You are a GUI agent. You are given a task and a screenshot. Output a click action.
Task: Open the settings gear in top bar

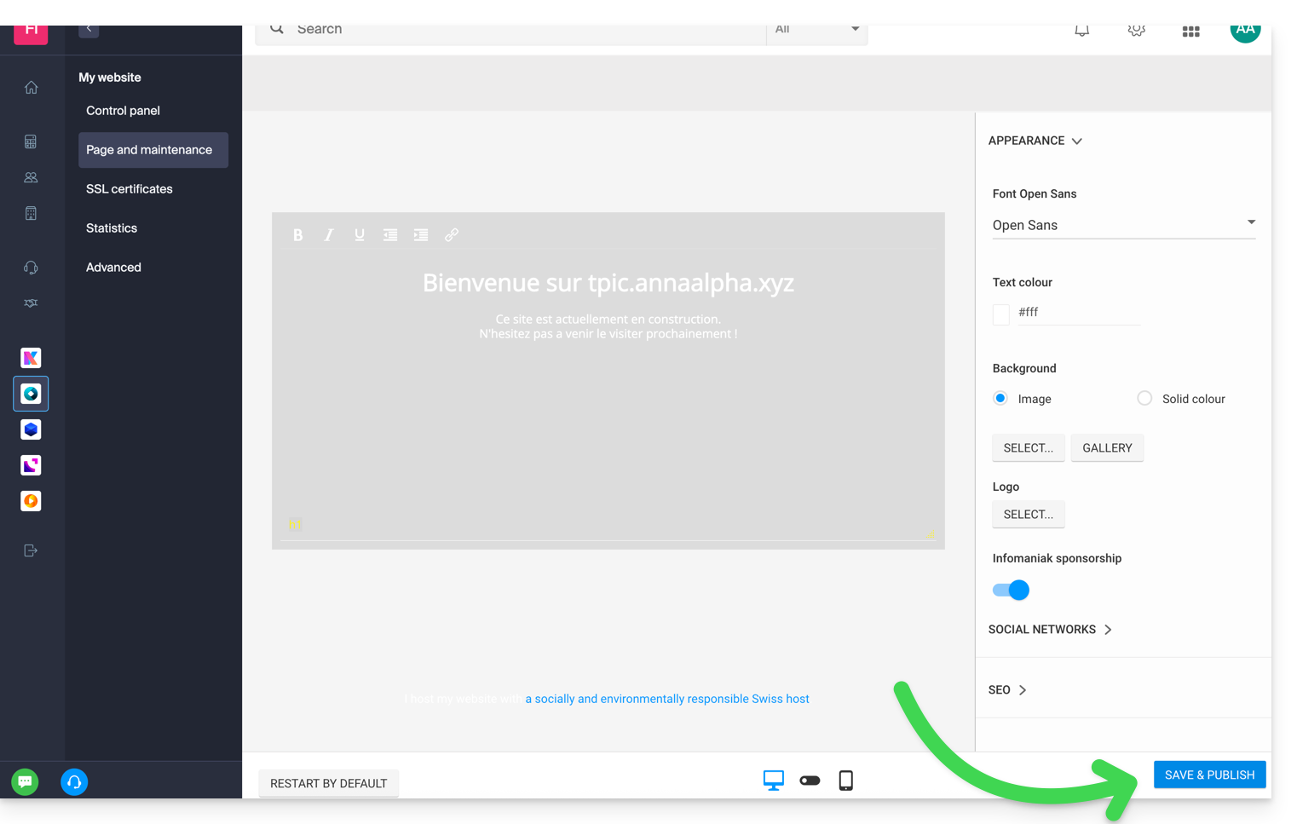(x=1136, y=31)
